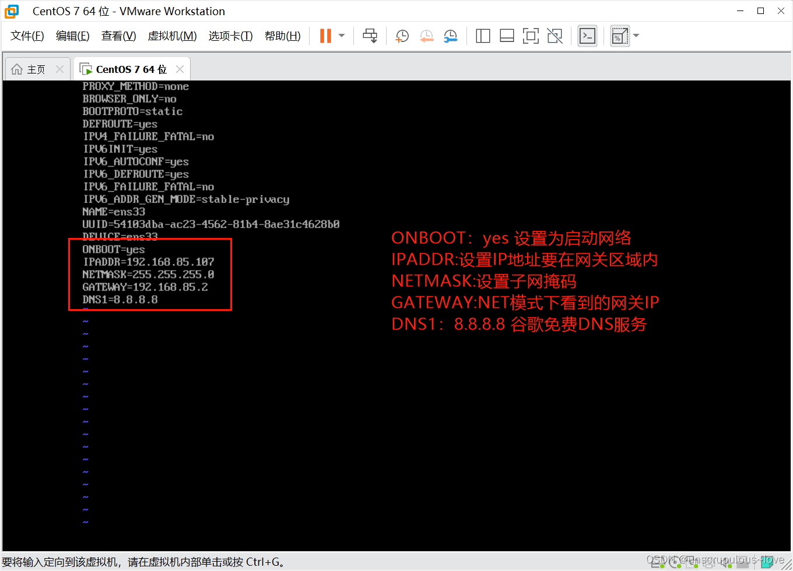
Task: Click the NETMASK=255.255.255.0 line
Action: (149, 275)
